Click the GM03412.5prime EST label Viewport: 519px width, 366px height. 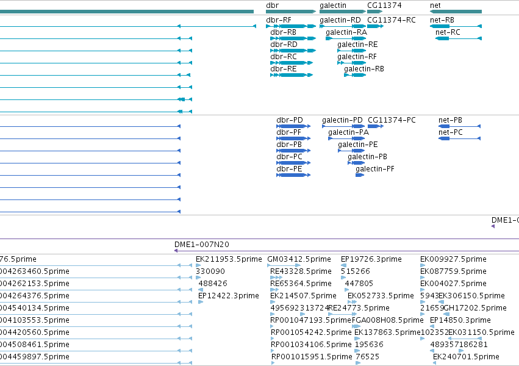click(x=299, y=259)
